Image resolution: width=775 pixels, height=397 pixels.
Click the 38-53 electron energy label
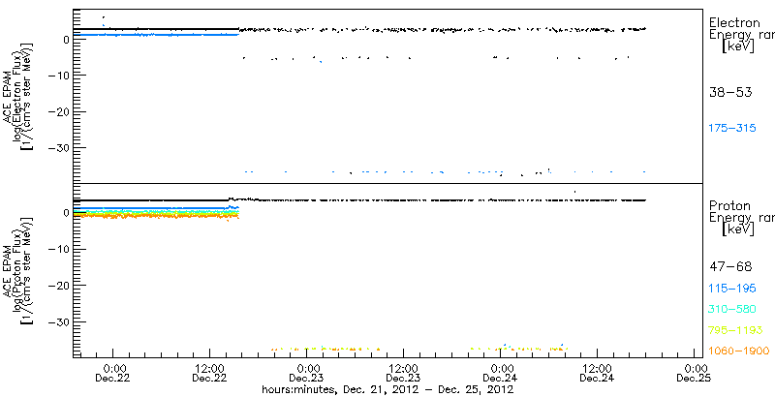point(730,92)
